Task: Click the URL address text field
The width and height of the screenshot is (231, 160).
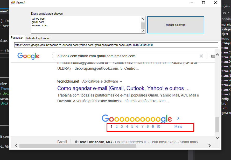Action: point(116,45)
